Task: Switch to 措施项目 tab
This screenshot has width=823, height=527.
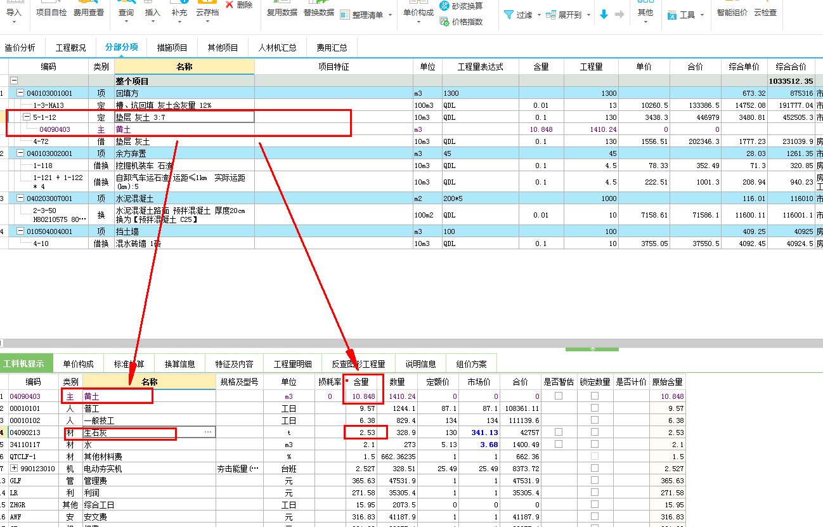Action: 172,48
